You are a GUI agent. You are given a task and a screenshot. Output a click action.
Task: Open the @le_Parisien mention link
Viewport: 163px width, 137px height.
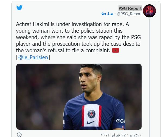pyautogui.click(x=33, y=57)
